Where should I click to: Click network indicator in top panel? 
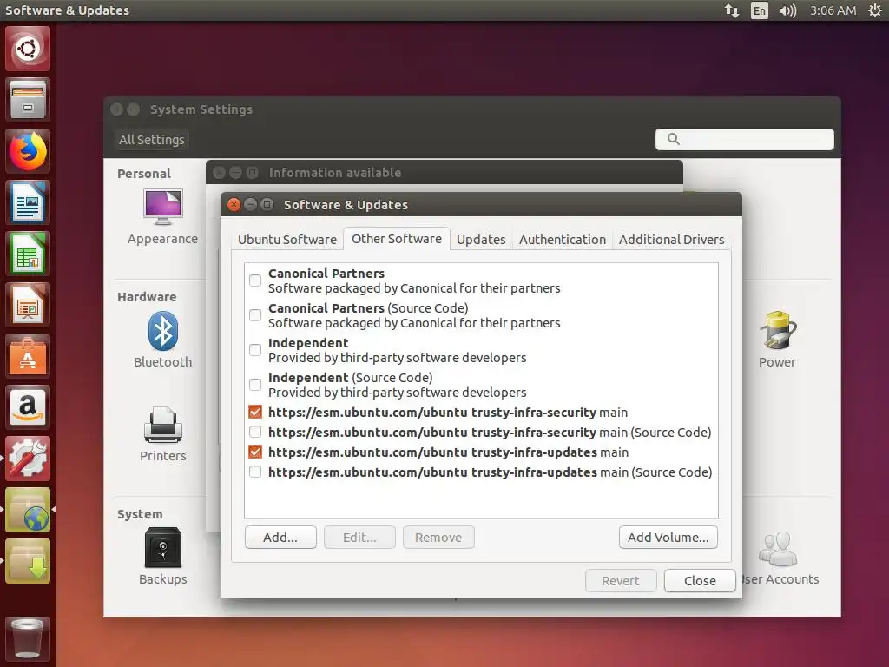[731, 10]
